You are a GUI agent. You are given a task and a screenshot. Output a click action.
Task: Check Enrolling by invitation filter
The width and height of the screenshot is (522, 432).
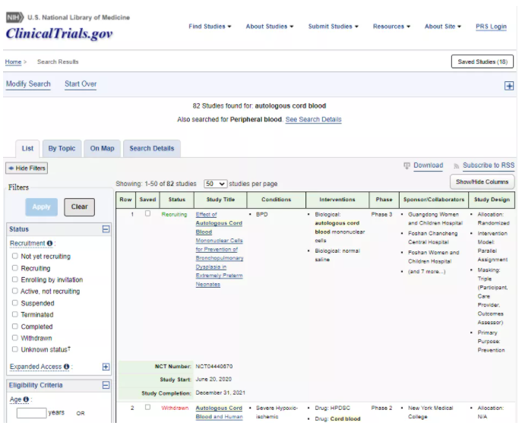pyautogui.click(x=14, y=279)
